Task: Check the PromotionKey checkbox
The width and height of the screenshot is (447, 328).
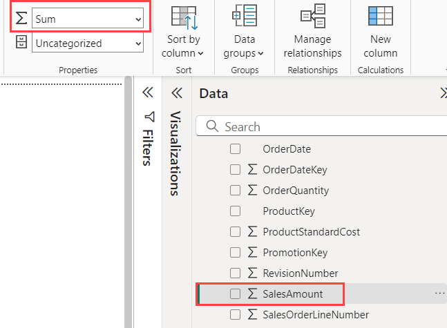Action: pyautogui.click(x=235, y=253)
